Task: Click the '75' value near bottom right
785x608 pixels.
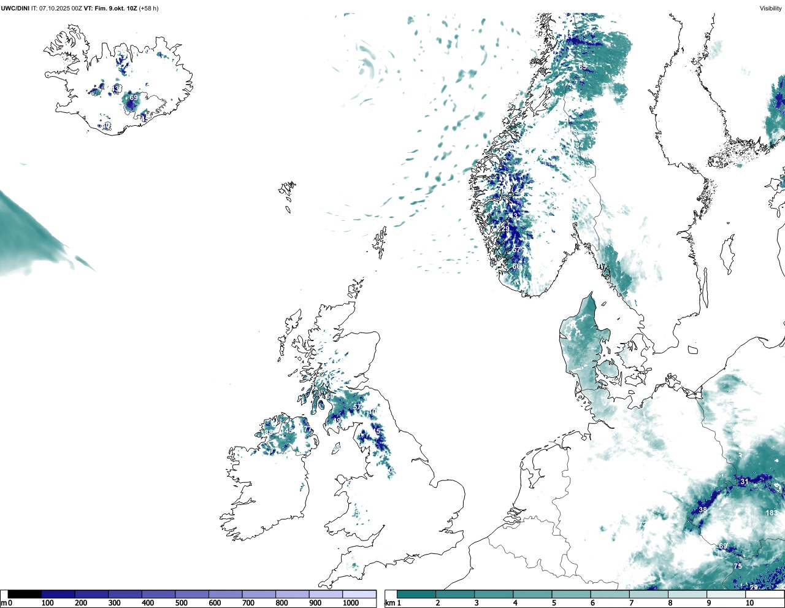Action: tap(738, 566)
